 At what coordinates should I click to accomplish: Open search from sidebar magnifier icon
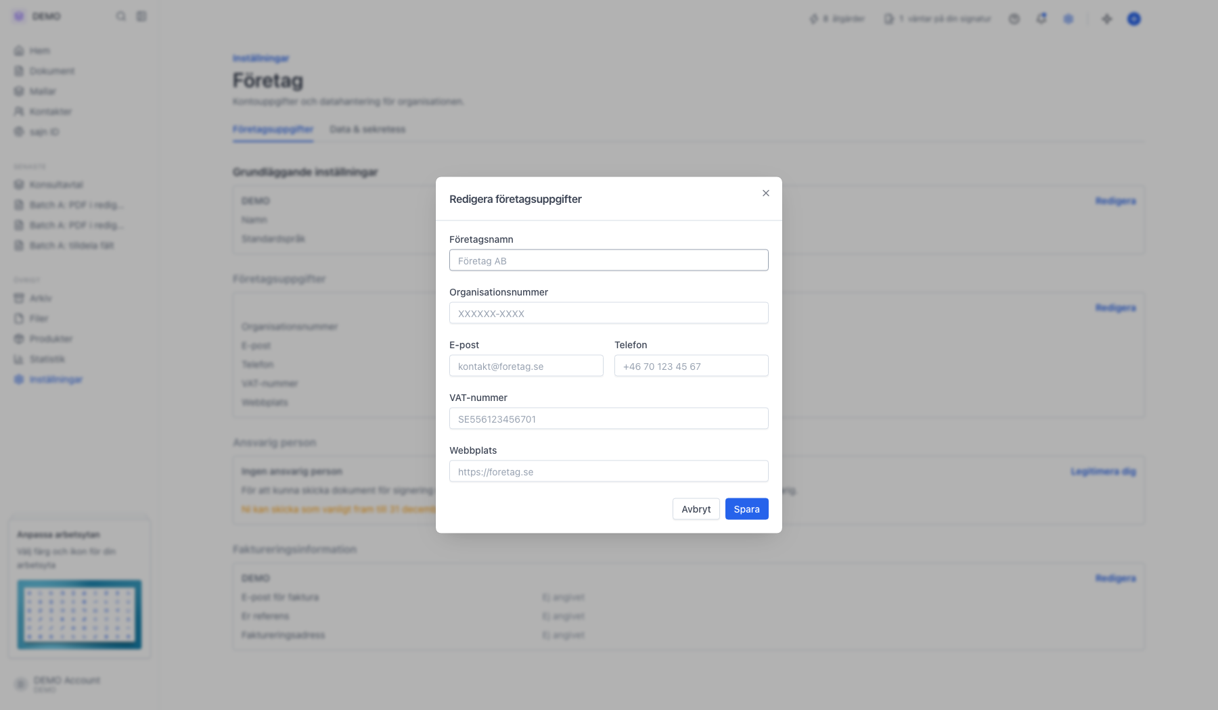pyautogui.click(x=121, y=16)
